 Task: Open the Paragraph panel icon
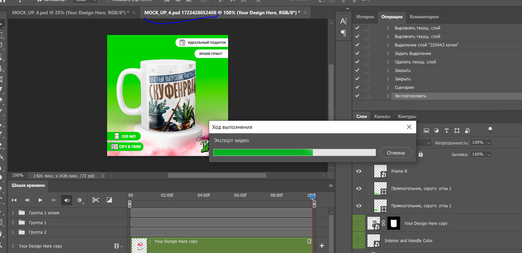tap(343, 33)
